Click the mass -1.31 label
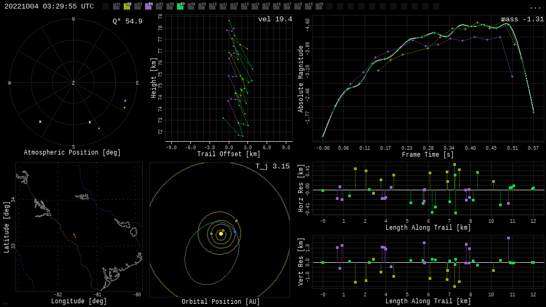 pos(522,19)
